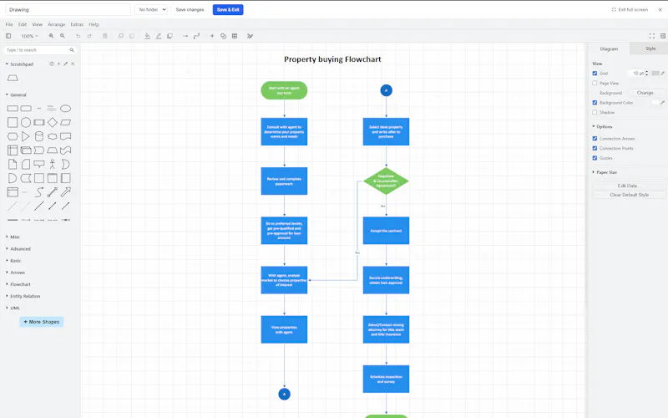The height and width of the screenshot is (418, 668).
Task: Open the line color pencil icon
Action: [x=159, y=36]
